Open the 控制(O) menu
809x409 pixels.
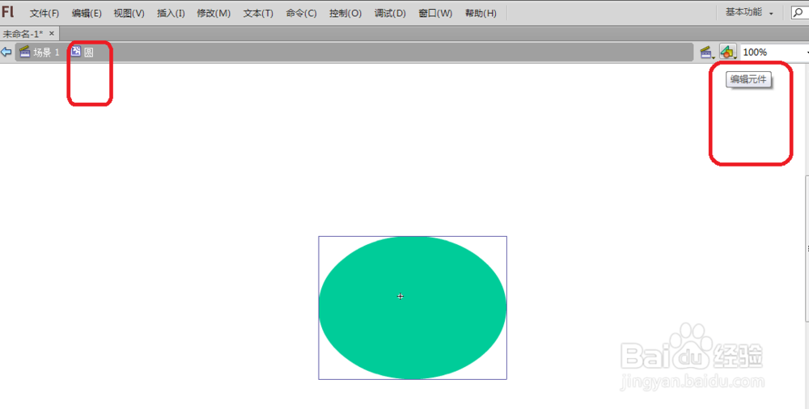[345, 14]
